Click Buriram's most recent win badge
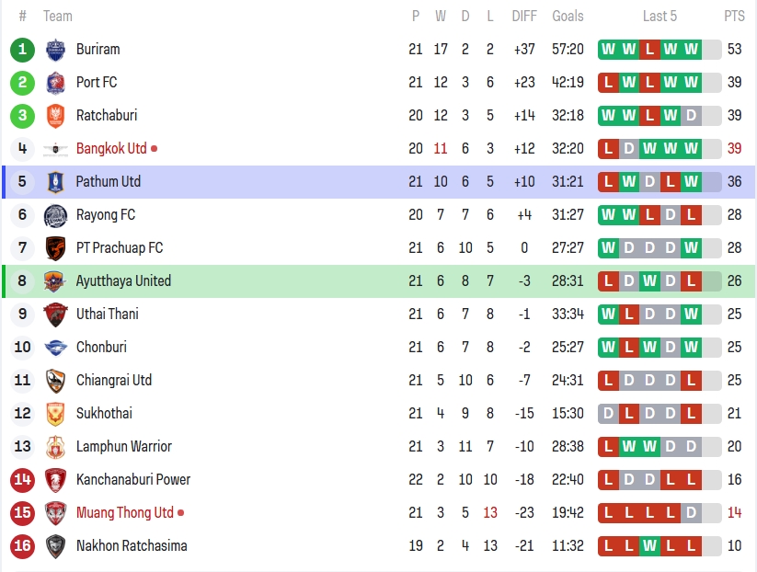The image size is (757, 572). click(691, 50)
